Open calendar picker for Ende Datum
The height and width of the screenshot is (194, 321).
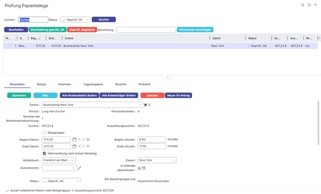coord(74,146)
